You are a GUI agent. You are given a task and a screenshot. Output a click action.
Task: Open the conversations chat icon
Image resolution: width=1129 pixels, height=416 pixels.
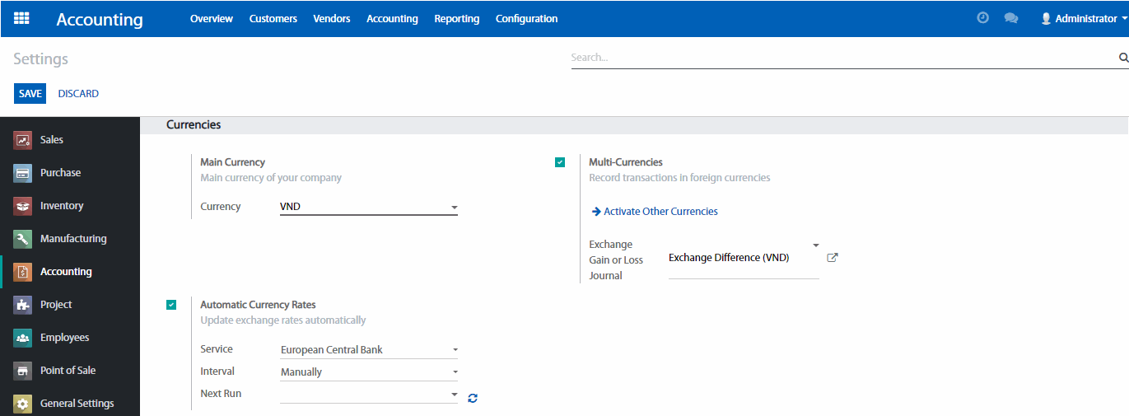click(1011, 18)
